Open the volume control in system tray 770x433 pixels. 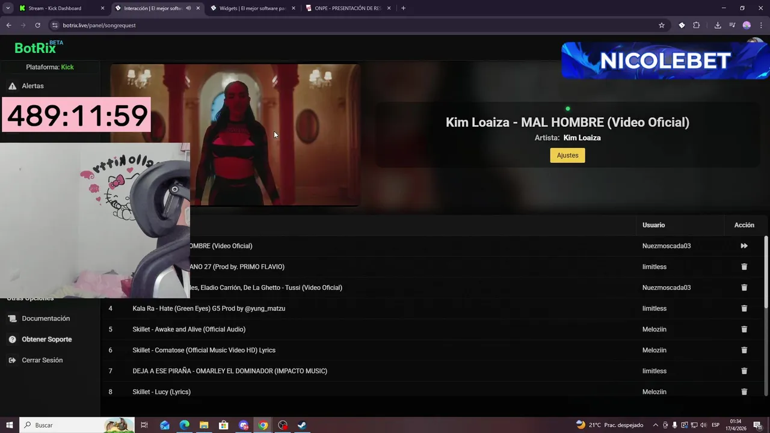pyautogui.click(x=703, y=425)
